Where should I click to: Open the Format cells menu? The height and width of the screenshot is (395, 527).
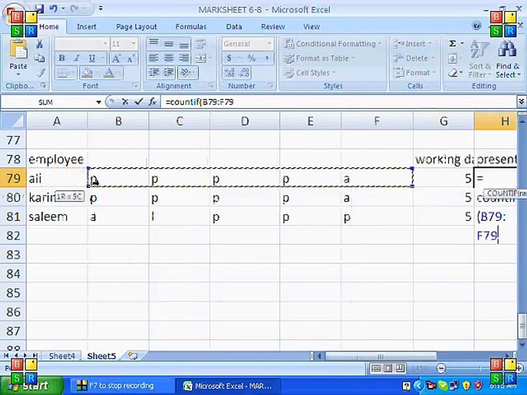(x=415, y=72)
